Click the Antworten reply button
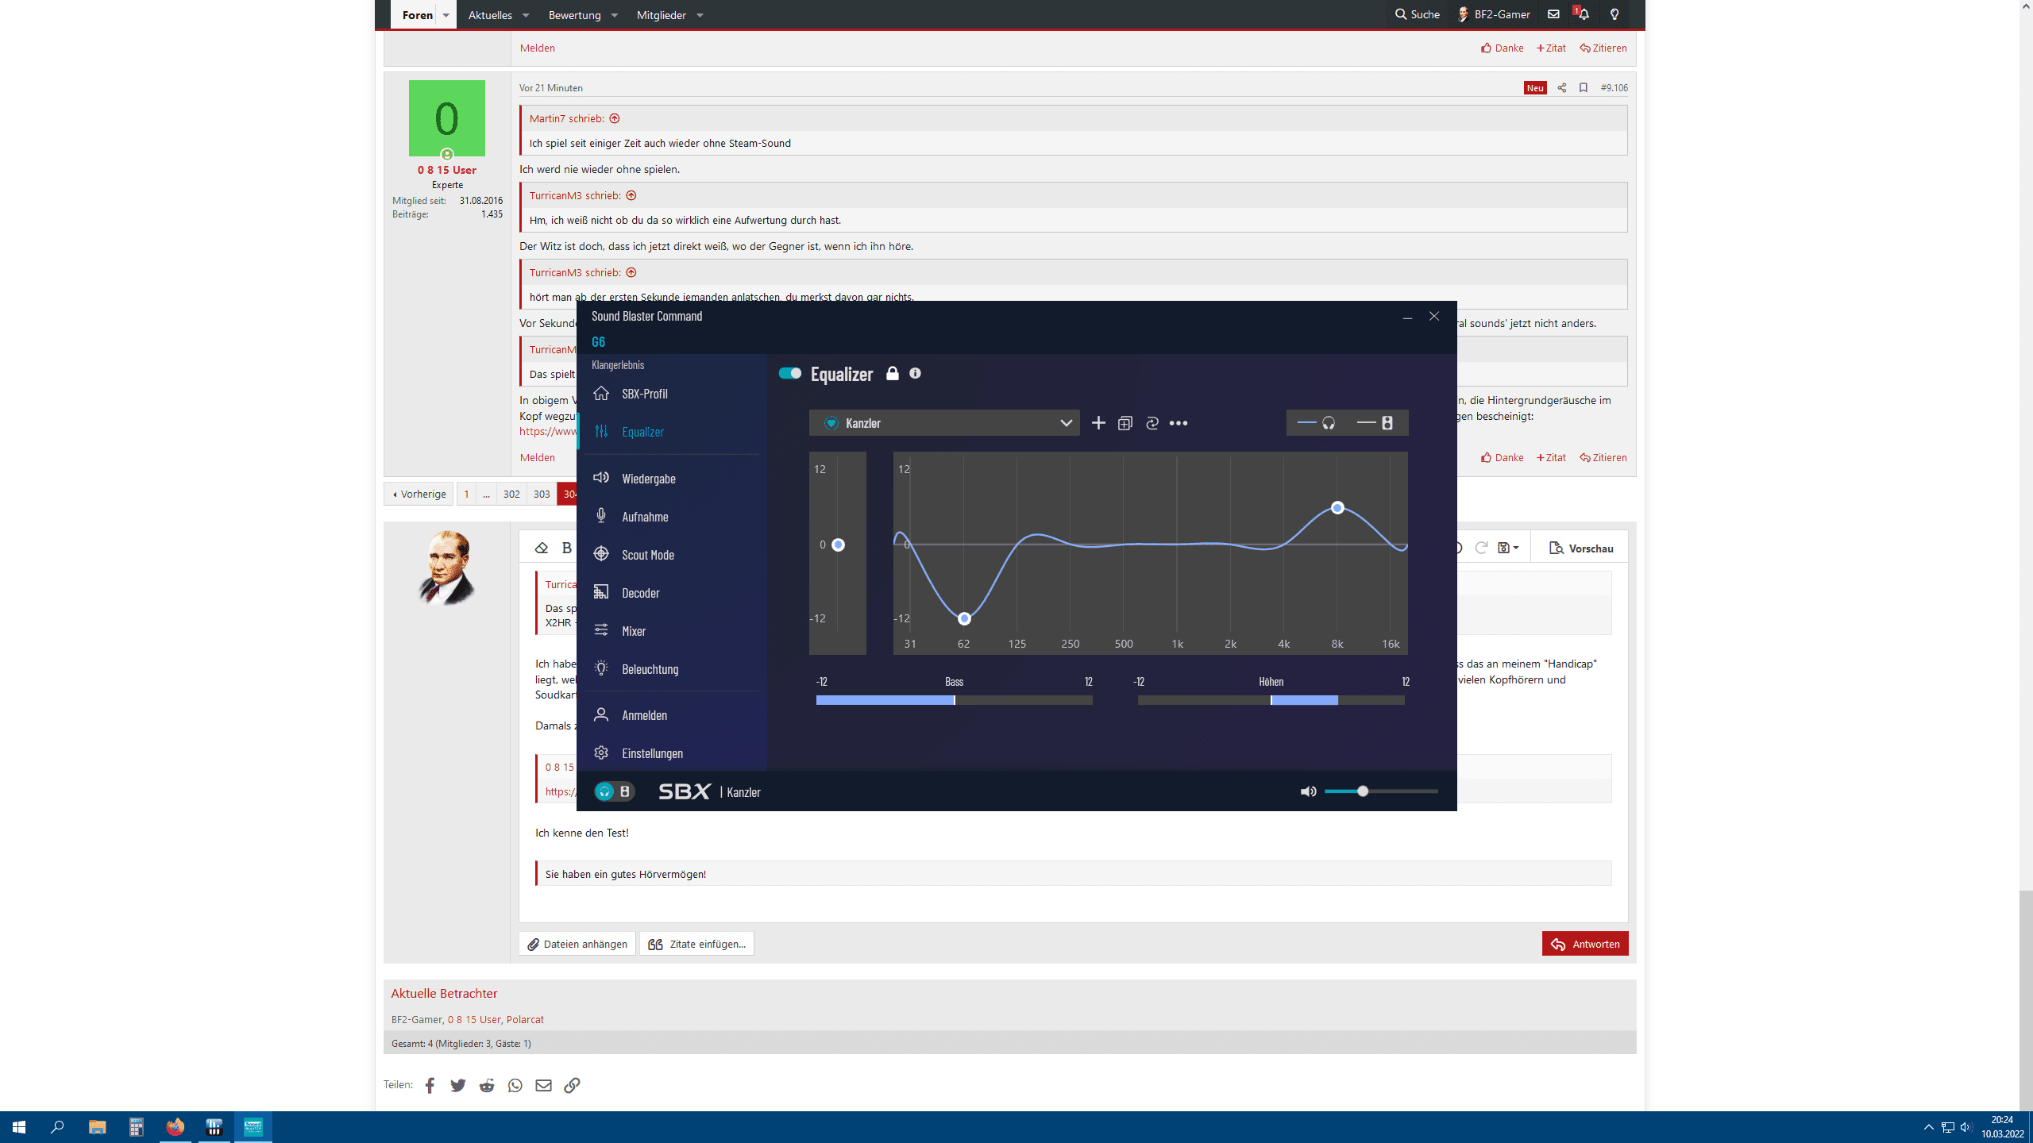Screen dimensions: 2033x1143 (x=1585, y=944)
